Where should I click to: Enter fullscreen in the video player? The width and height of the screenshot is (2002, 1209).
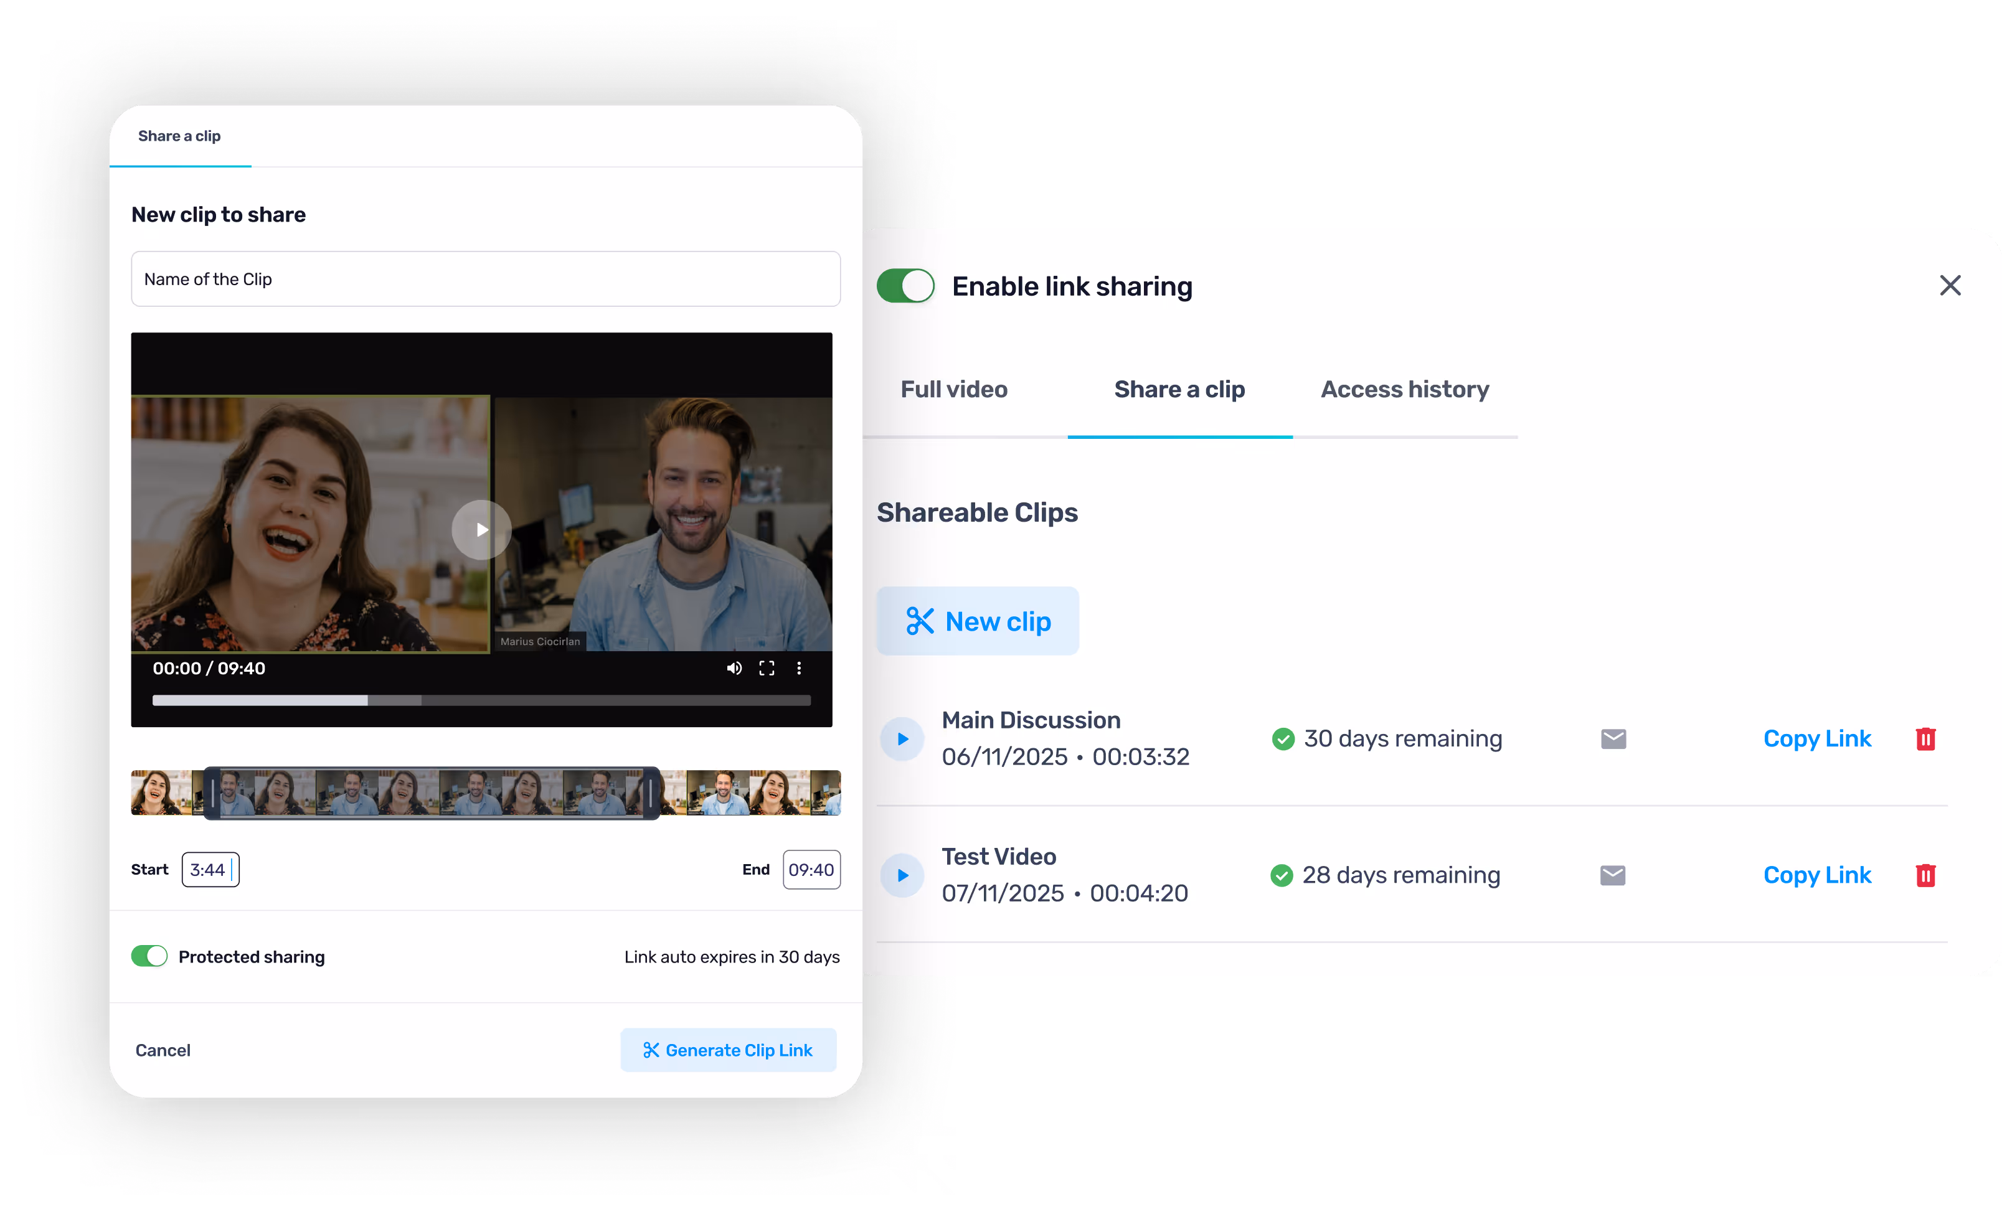(x=766, y=668)
